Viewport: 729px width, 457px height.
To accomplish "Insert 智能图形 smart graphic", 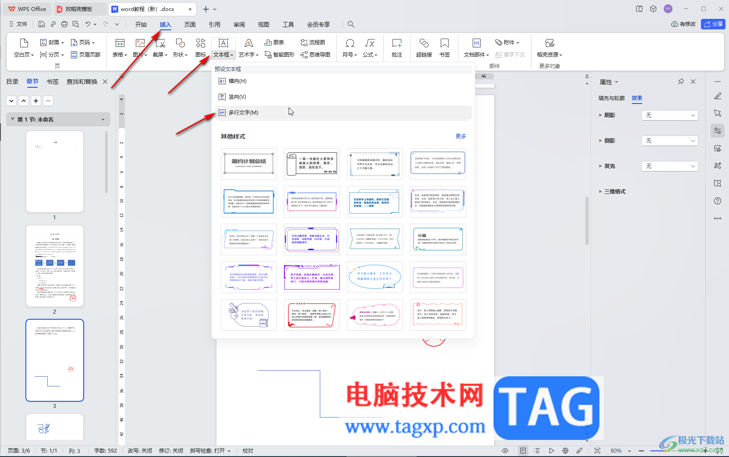I will (280, 55).
